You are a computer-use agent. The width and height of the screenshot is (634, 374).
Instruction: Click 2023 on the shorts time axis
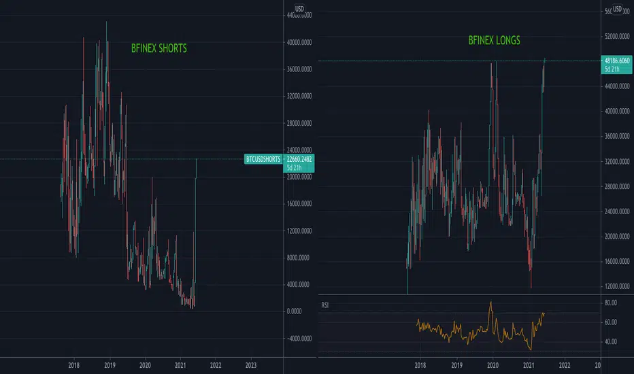(251, 366)
